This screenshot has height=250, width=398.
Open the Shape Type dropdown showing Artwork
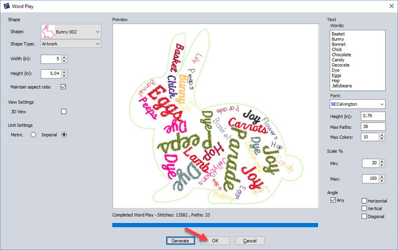[99, 44]
